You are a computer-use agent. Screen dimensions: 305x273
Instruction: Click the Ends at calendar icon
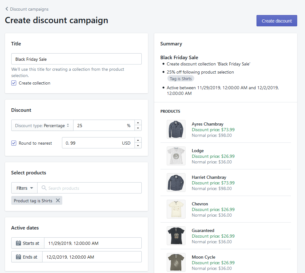(x=18, y=257)
